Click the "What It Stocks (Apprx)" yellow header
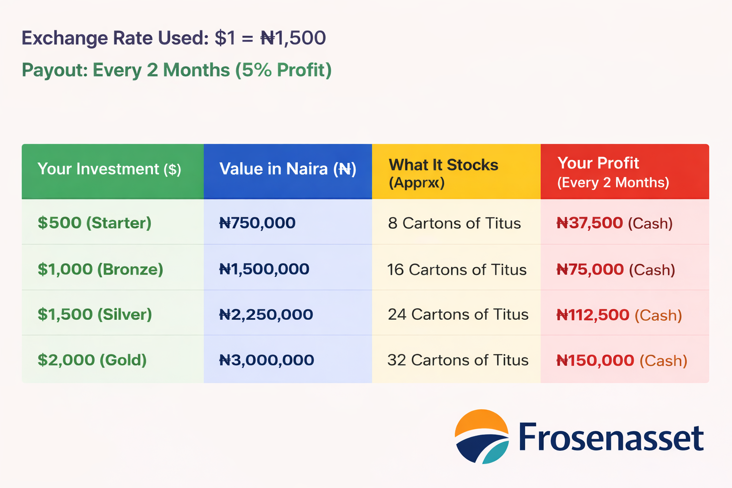This screenshot has width=732, height=488. [x=443, y=173]
